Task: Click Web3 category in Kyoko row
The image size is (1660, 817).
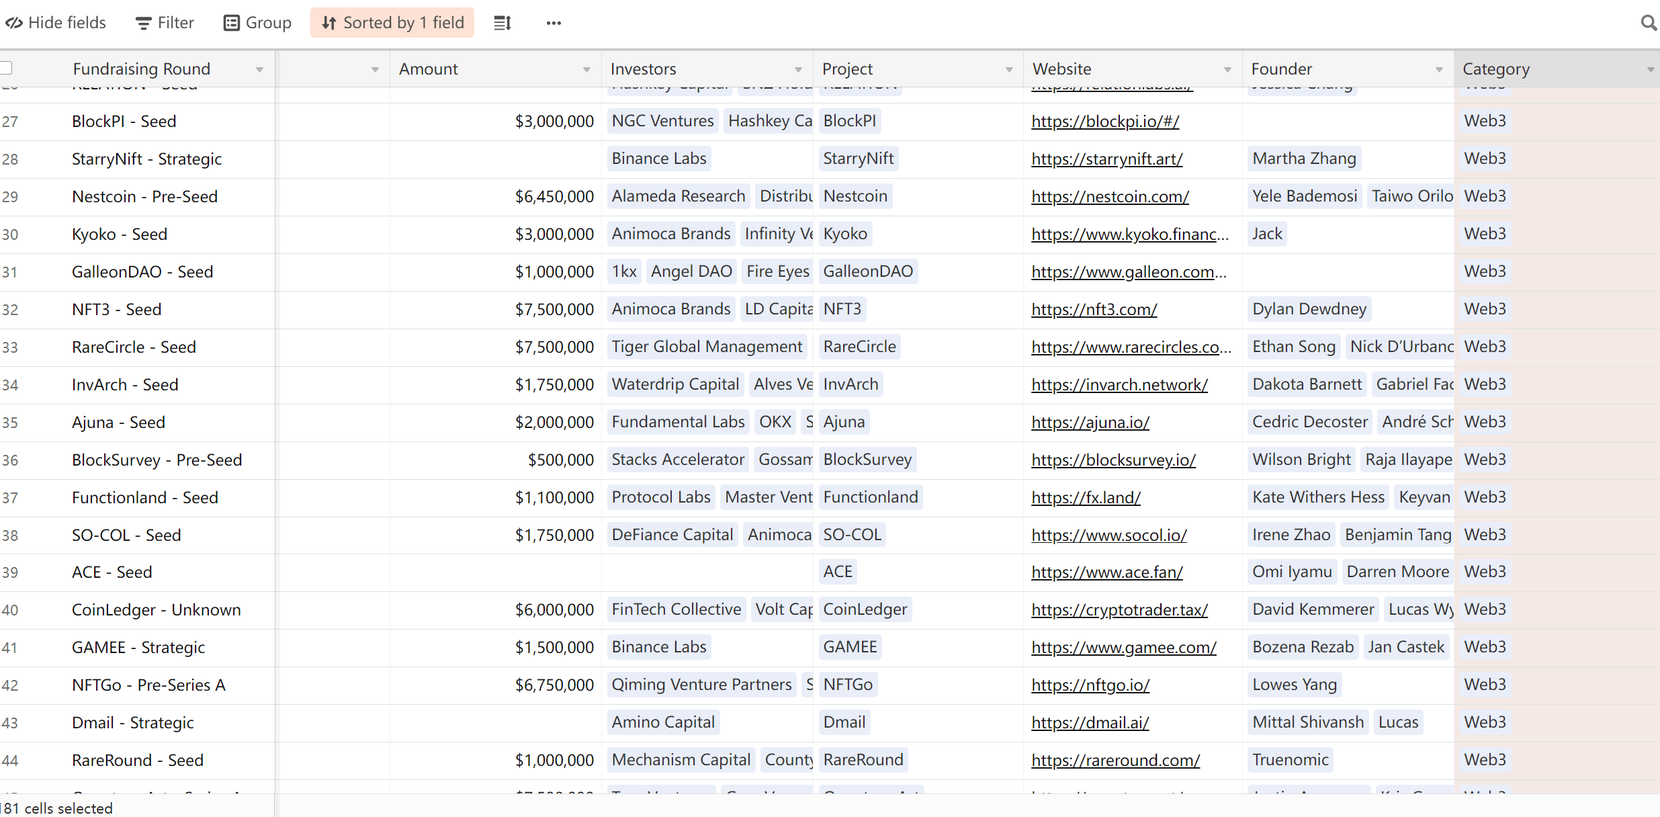Action: pyautogui.click(x=1485, y=234)
